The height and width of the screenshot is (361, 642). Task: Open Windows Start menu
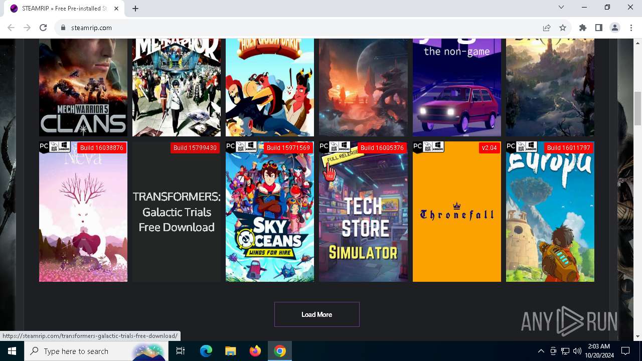tap(12, 351)
